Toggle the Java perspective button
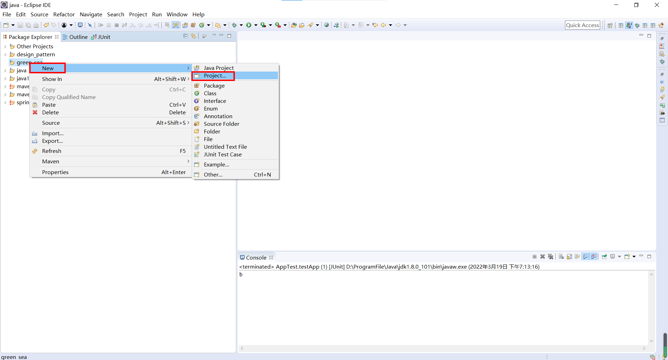The image size is (668, 360). pyautogui.click(x=629, y=25)
